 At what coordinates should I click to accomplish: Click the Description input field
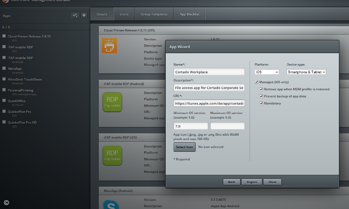coord(209,87)
